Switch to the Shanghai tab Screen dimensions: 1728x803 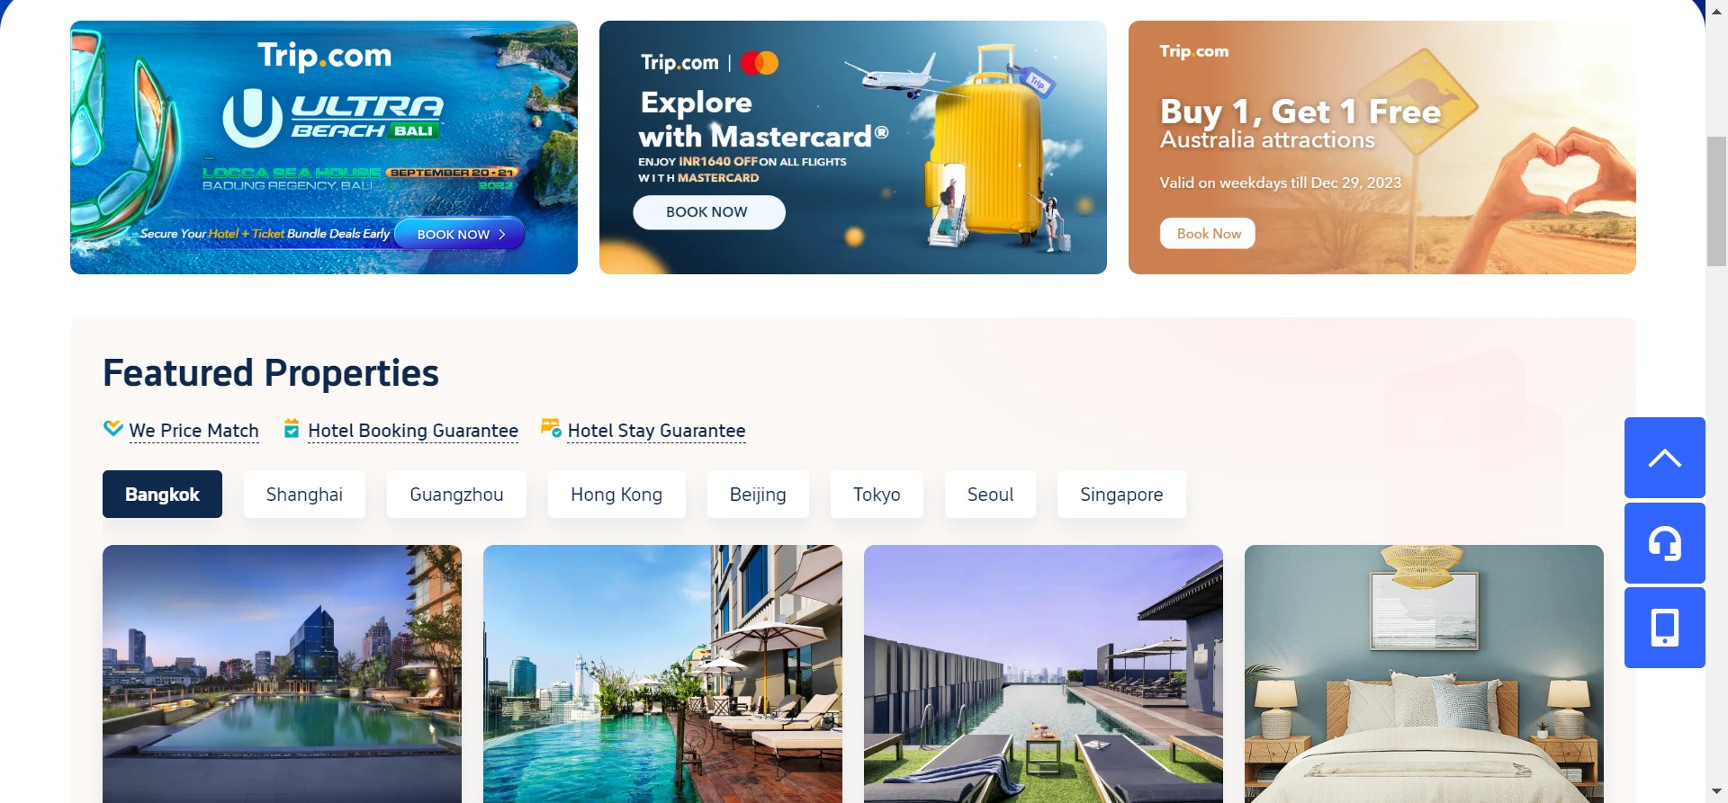(x=304, y=495)
